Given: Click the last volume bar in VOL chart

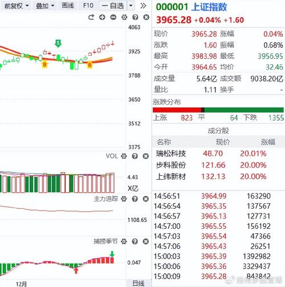Looking at the screenshot, I should click(x=112, y=183).
